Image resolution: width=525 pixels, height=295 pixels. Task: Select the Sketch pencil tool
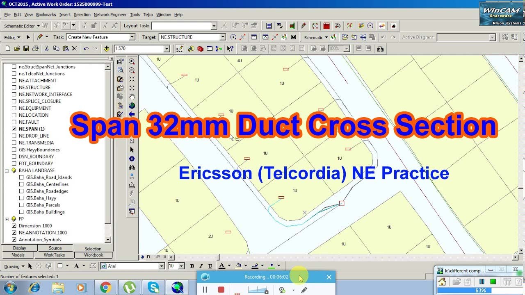coord(39,37)
